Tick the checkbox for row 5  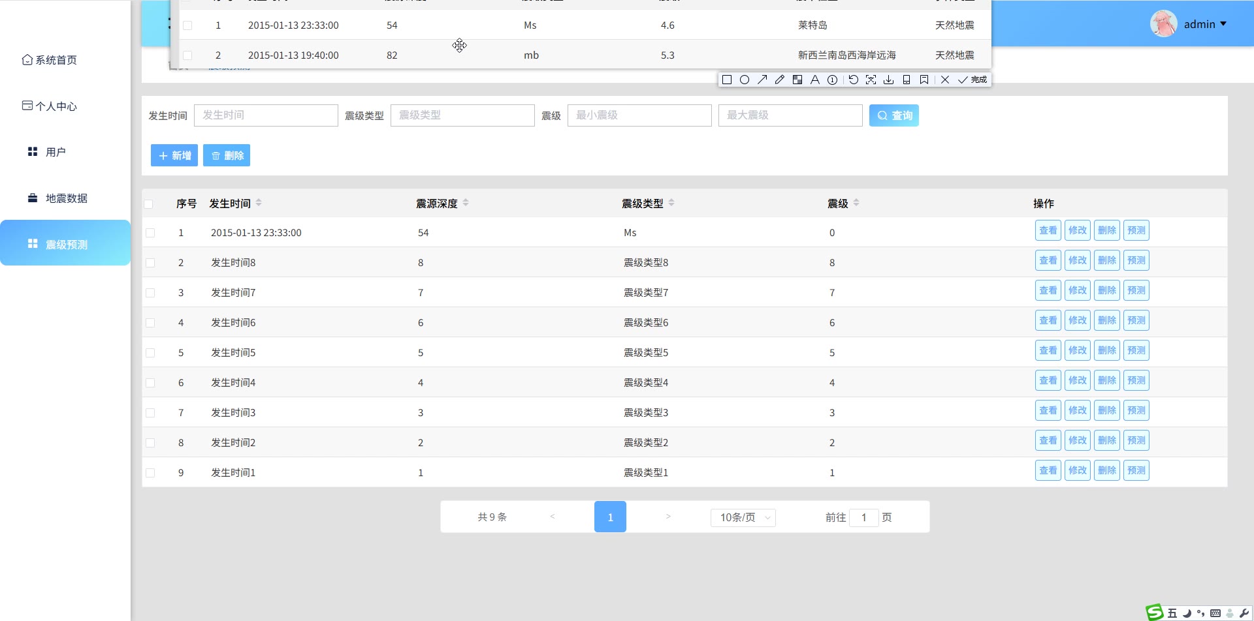[150, 353]
